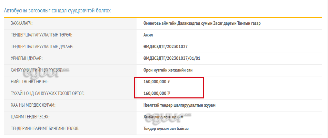Click the total budget 160,000,000 amount
This screenshot has height=138, width=328.
pyautogui.click(x=155, y=82)
